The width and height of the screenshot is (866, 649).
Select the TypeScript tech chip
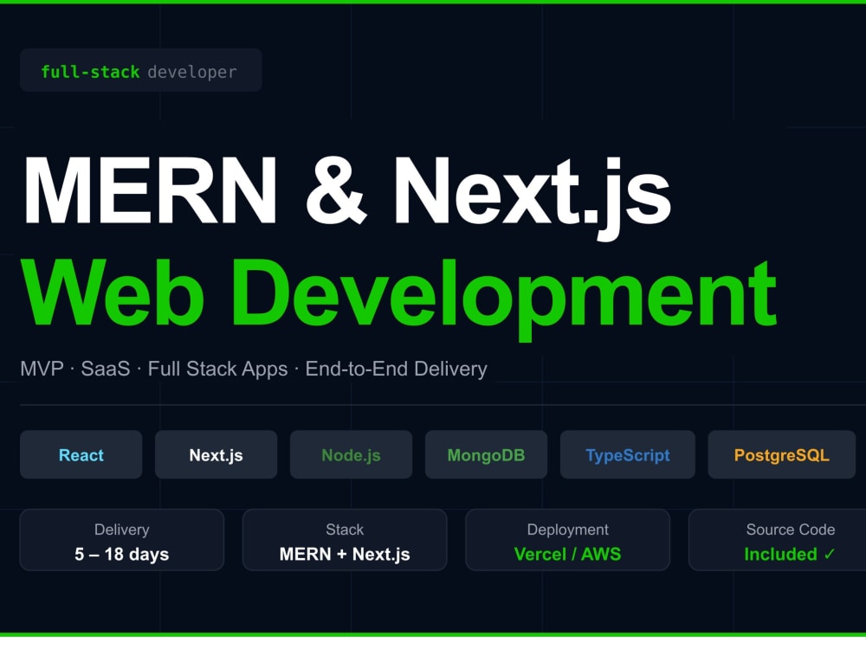click(627, 455)
